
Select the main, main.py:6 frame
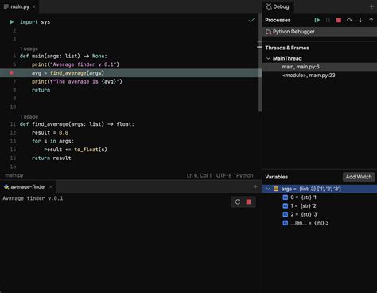[320, 67]
